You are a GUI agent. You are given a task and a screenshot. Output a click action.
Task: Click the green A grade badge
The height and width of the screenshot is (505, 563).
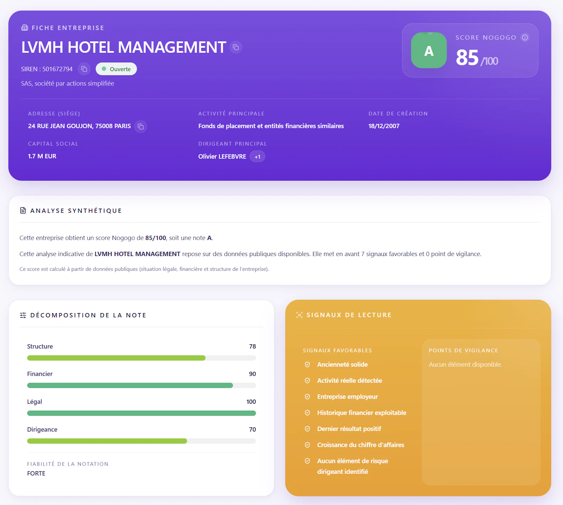tap(429, 50)
